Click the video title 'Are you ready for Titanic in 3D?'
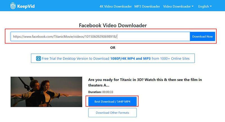225x122 pixels. [x=145, y=83]
